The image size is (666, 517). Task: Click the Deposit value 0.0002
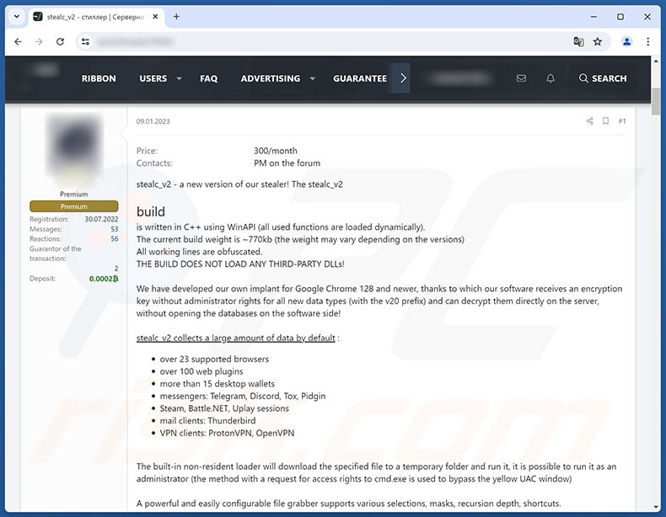(104, 279)
